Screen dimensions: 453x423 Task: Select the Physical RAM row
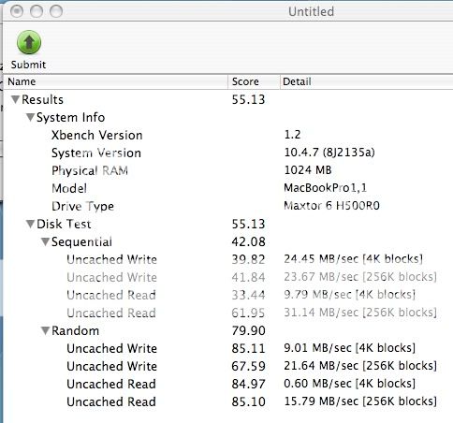228,170
